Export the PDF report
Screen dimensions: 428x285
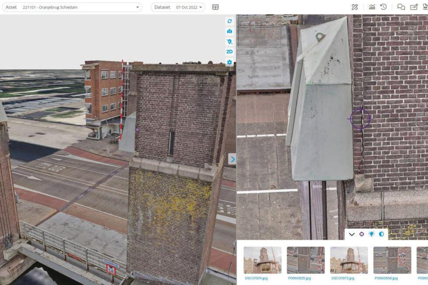point(425,7)
